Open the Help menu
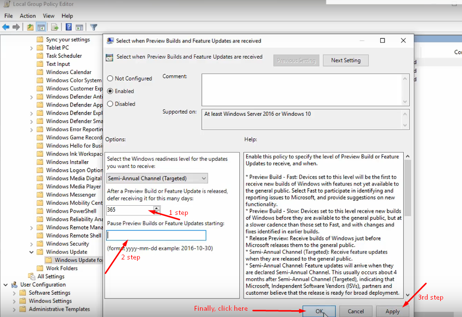462x317 pixels. click(67, 16)
